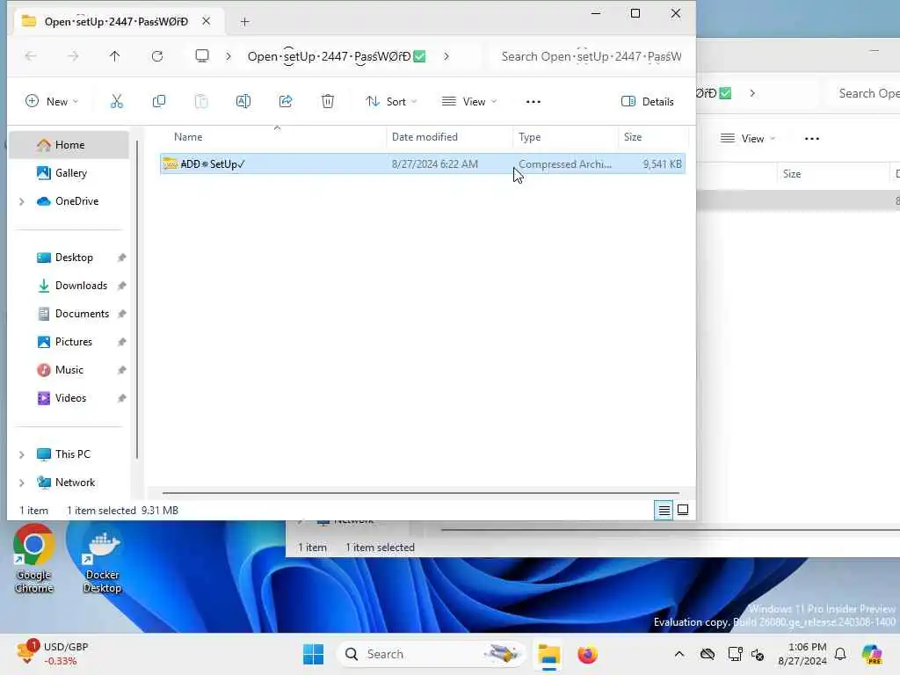The width and height of the screenshot is (900, 675).
Task: Show hidden tray icons chevron
Action: click(679, 654)
